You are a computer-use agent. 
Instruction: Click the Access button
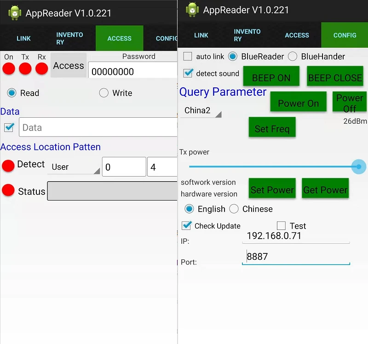69,65
